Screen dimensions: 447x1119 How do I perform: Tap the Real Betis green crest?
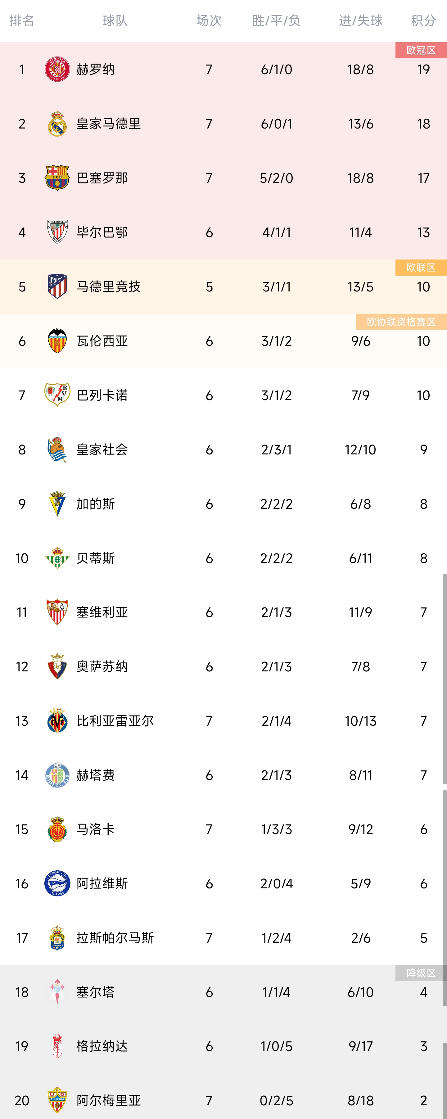click(x=57, y=558)
